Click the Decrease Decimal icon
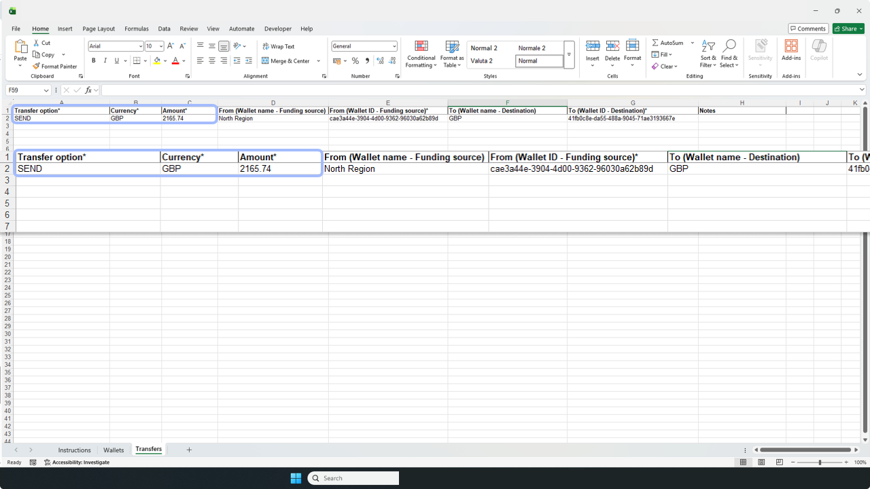Viewport: 870px width, 489px height. tap(392, 61)
